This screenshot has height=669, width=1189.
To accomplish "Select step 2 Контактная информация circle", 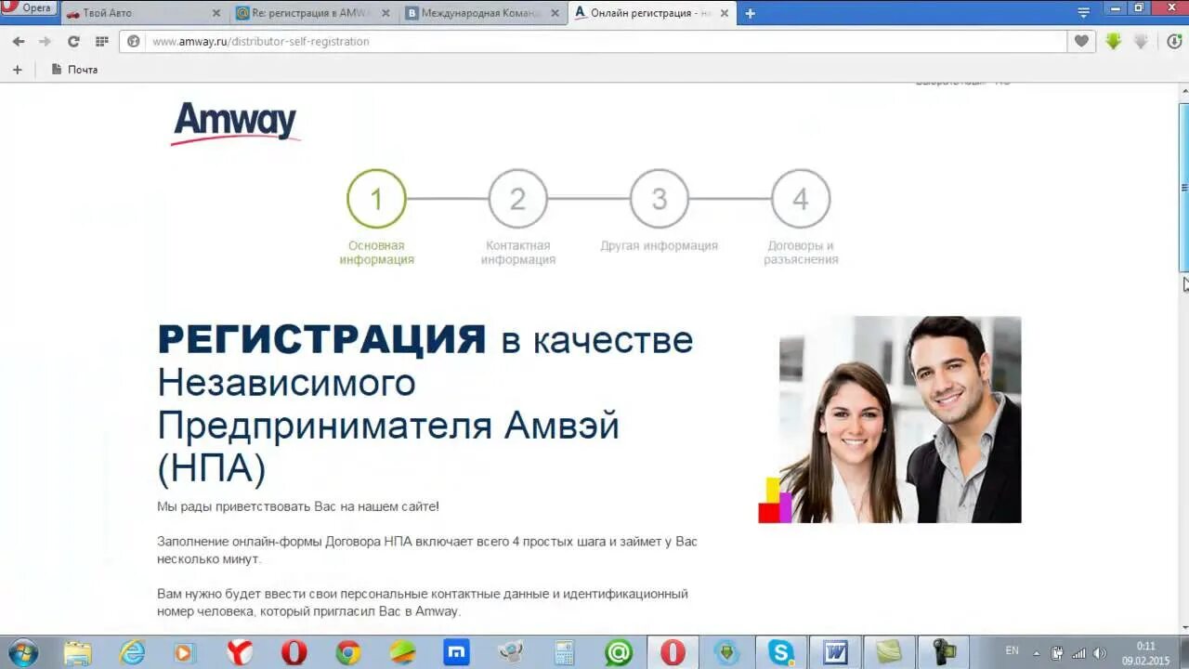I will pyautogui.click(x=517, y=198).
